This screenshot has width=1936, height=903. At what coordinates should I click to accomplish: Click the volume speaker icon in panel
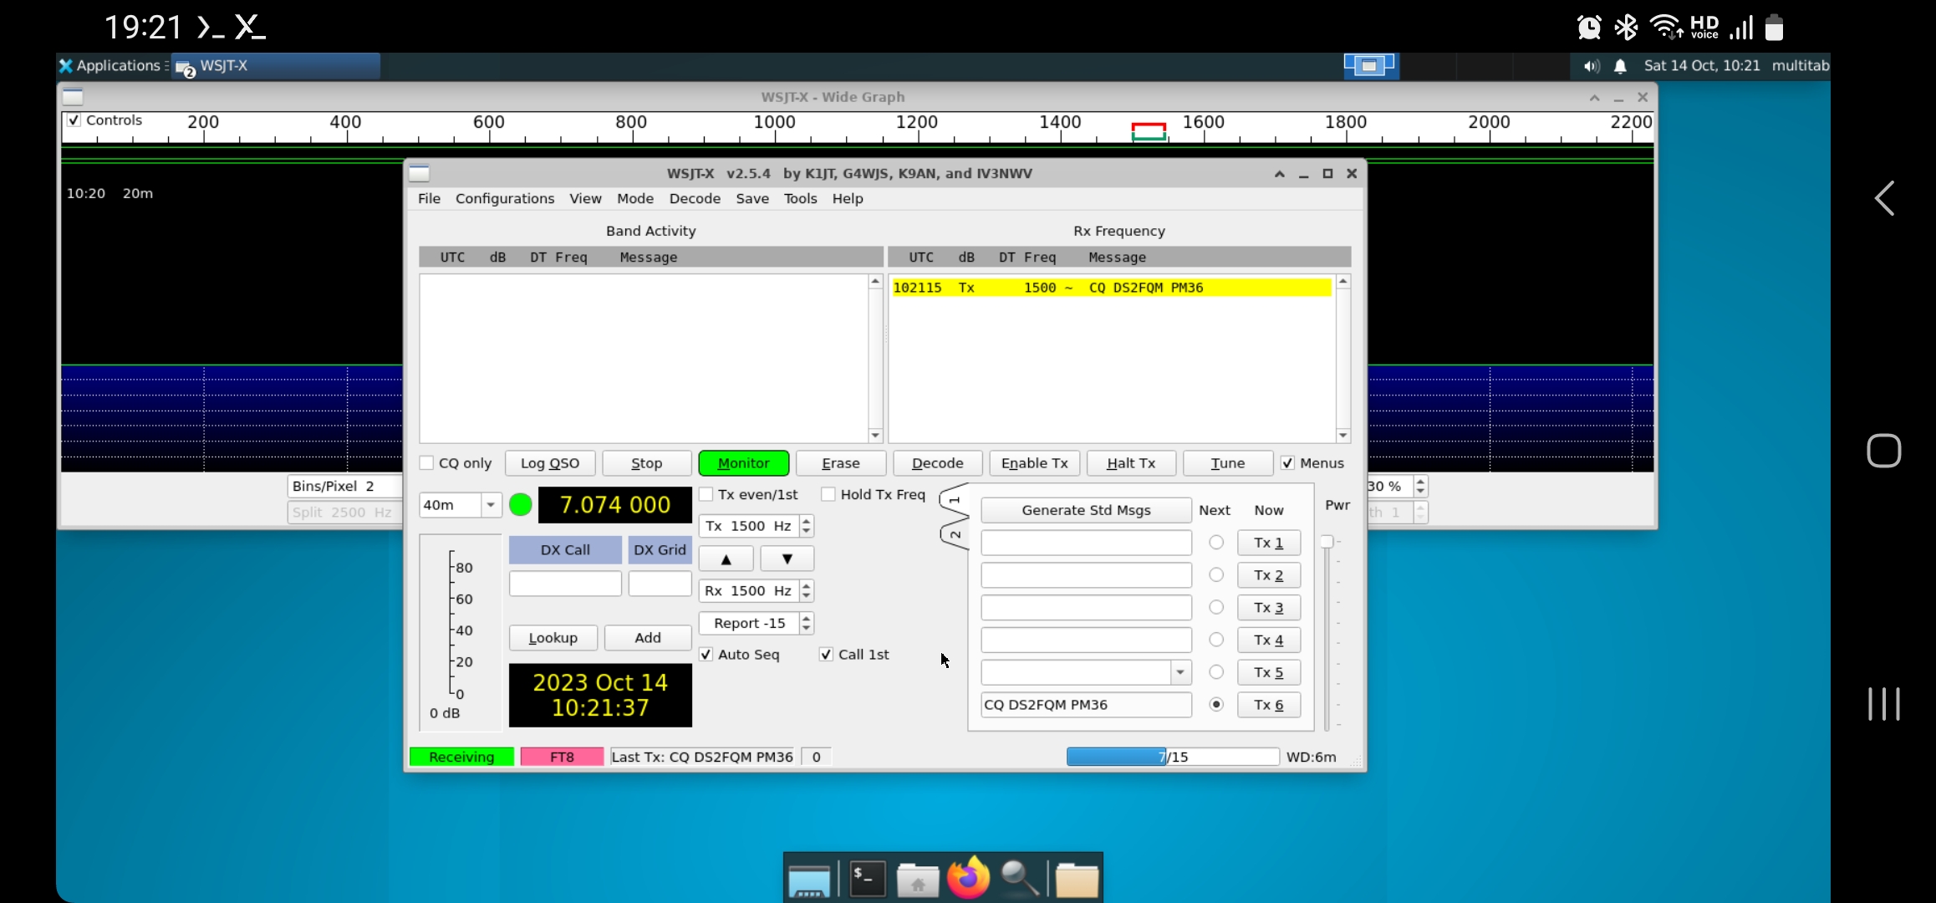click(x=1591, y=66)
